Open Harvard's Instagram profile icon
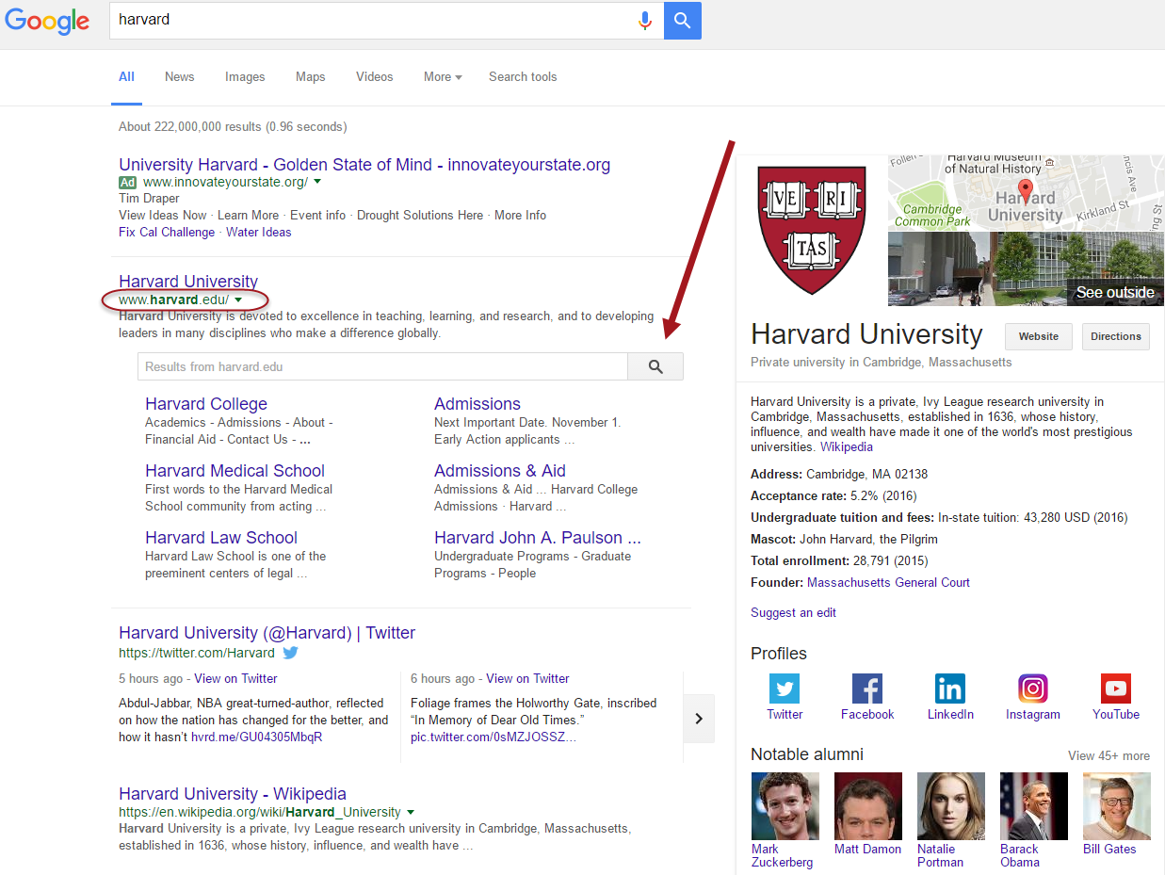Viewport: 1165px width, 875px height. coord(1032,689)
